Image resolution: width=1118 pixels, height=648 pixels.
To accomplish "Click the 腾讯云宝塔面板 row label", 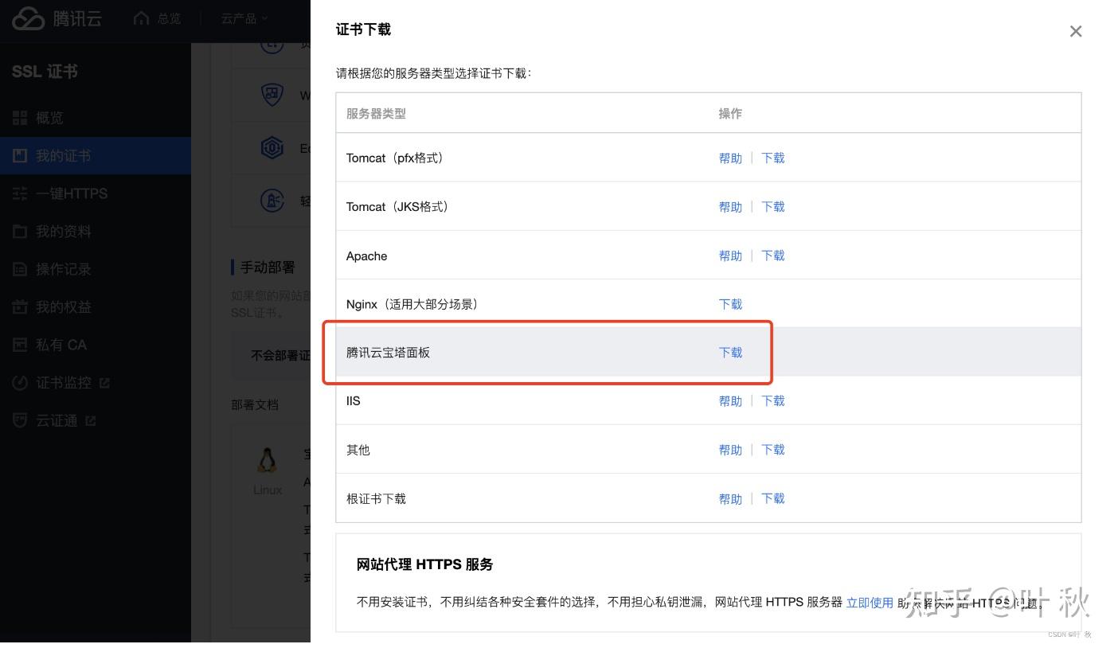I will click(x=388, y=353).
